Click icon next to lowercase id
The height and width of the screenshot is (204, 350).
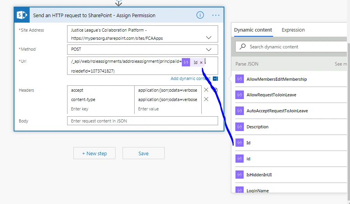click(x=239, y=159)
